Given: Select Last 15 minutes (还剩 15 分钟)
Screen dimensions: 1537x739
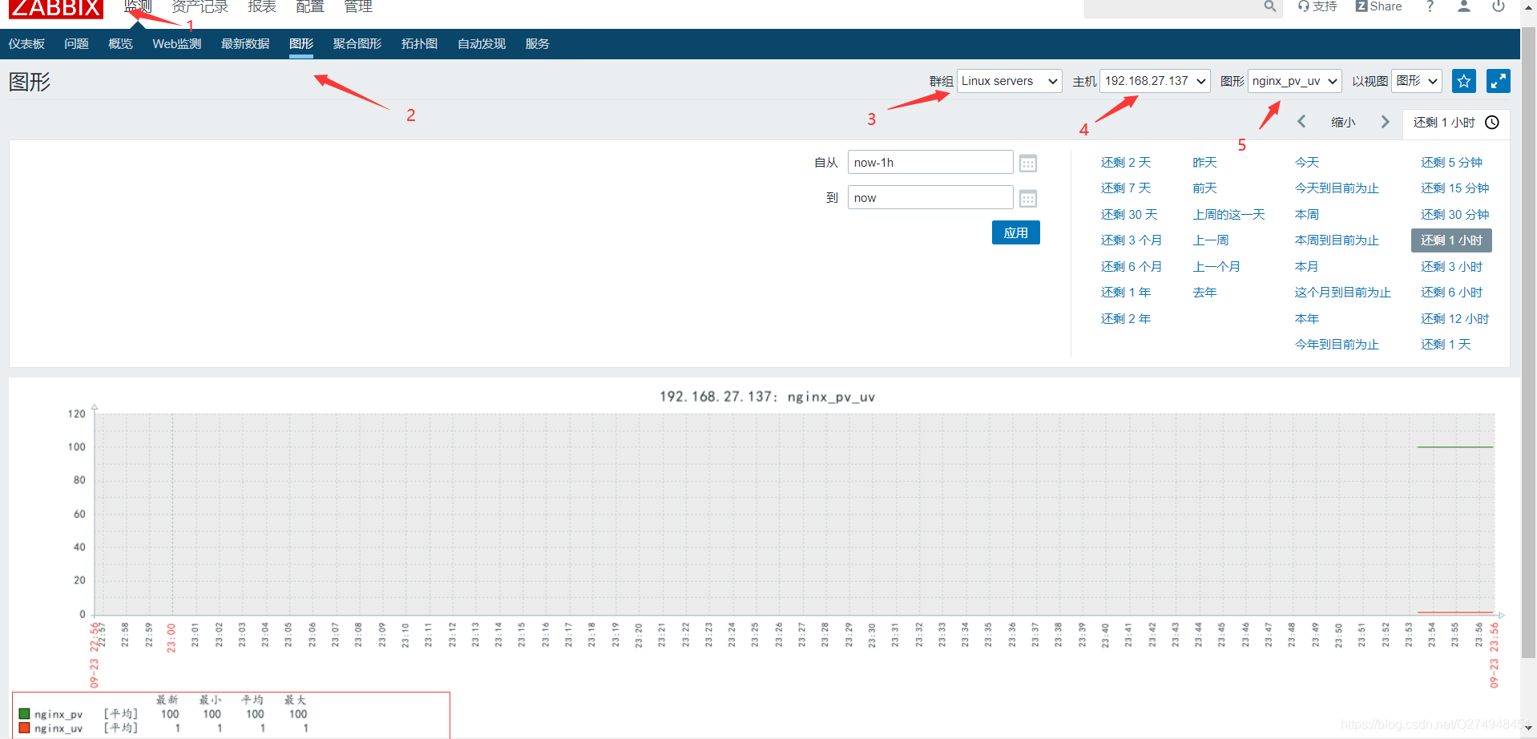Looking at the screenshot, I should coord(1454,188).
